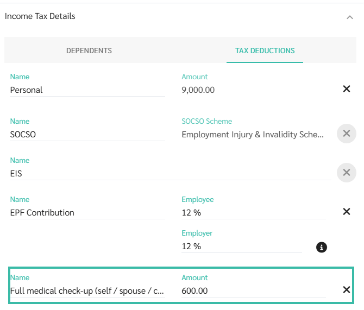Show info about Employer contribution
This screenshot has height=310, width=364.
tap(321, 248)
